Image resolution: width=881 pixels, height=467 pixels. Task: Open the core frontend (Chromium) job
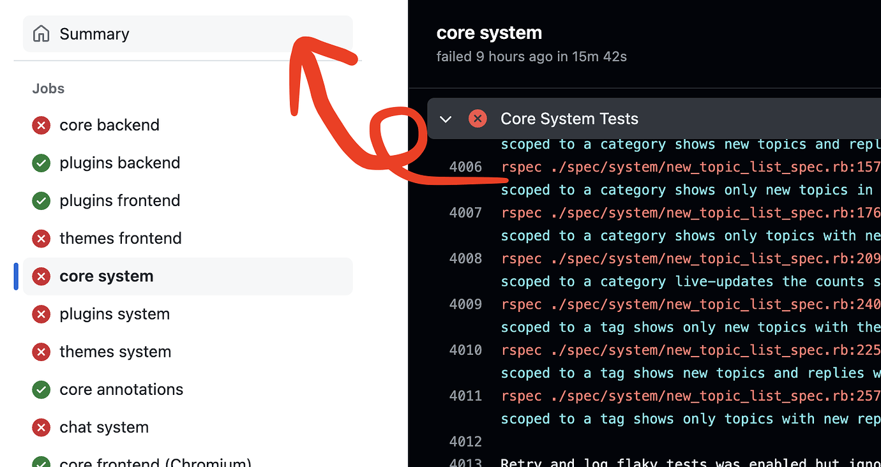(x=188, y=461)
